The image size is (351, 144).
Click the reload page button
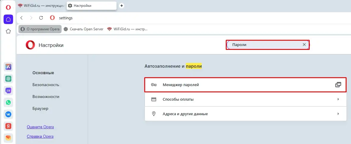(x=41, y=18)
